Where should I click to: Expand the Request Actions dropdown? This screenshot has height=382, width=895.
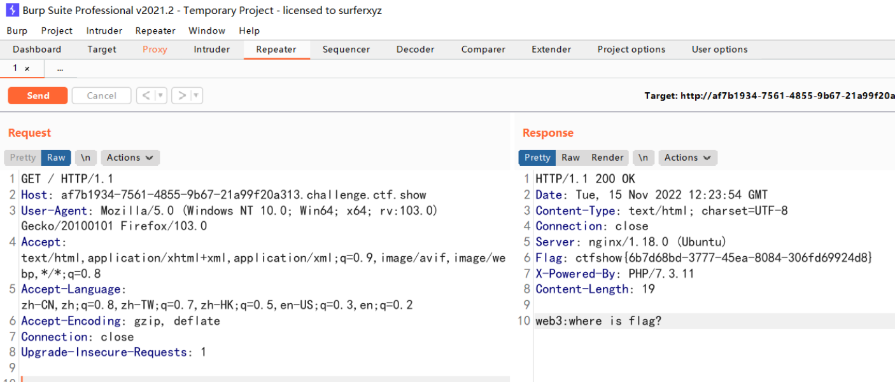[130, 158]
